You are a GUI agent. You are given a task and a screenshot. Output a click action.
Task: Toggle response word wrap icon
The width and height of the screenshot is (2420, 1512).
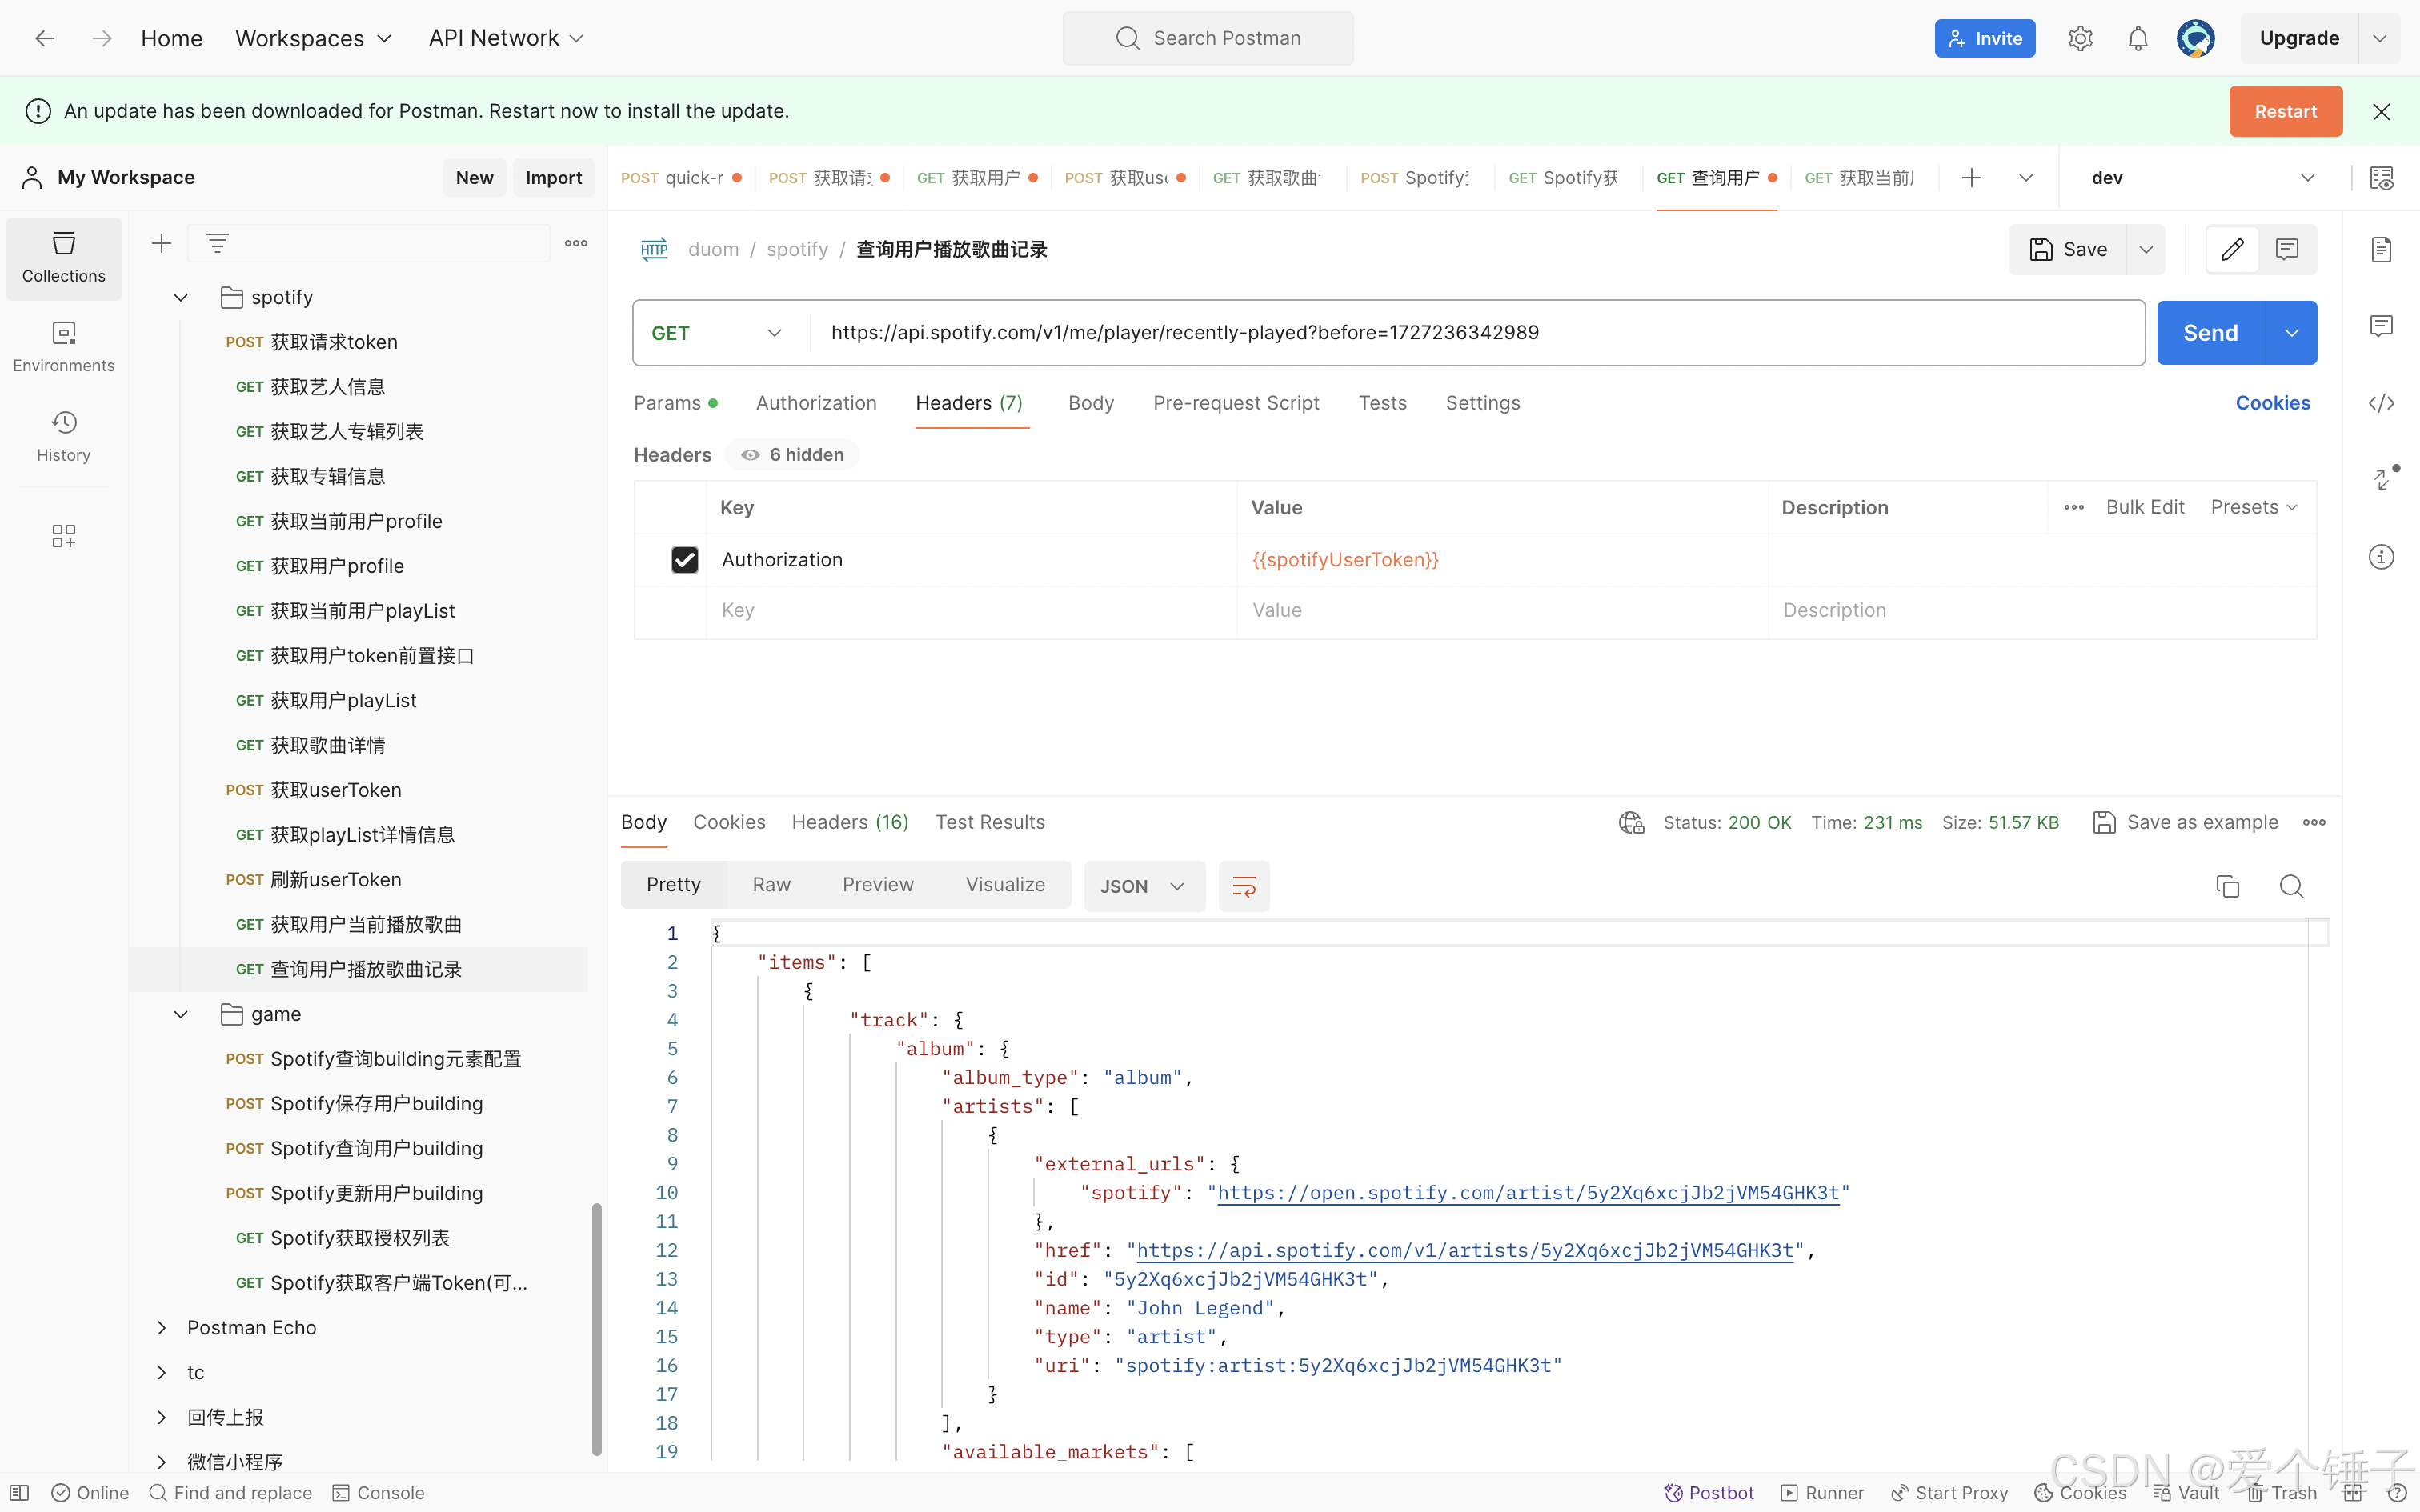1244,886
